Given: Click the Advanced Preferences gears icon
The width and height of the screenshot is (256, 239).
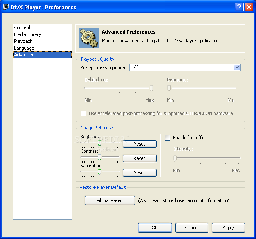Looking at the screenshot, I should pyautogui.click(x=89, y=38).
